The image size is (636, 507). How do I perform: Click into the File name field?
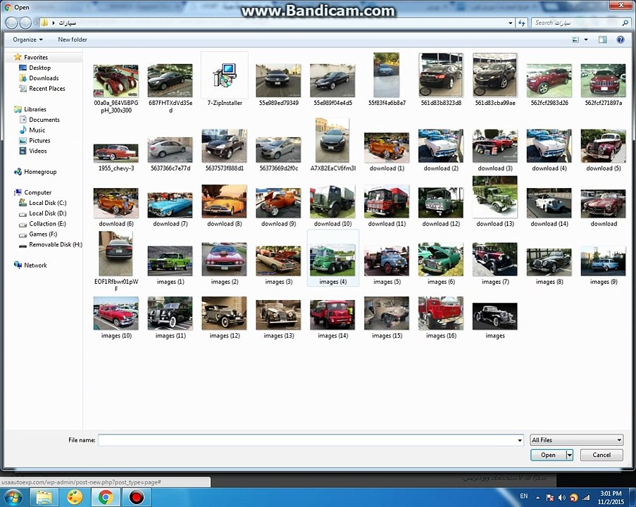(307, 440)
